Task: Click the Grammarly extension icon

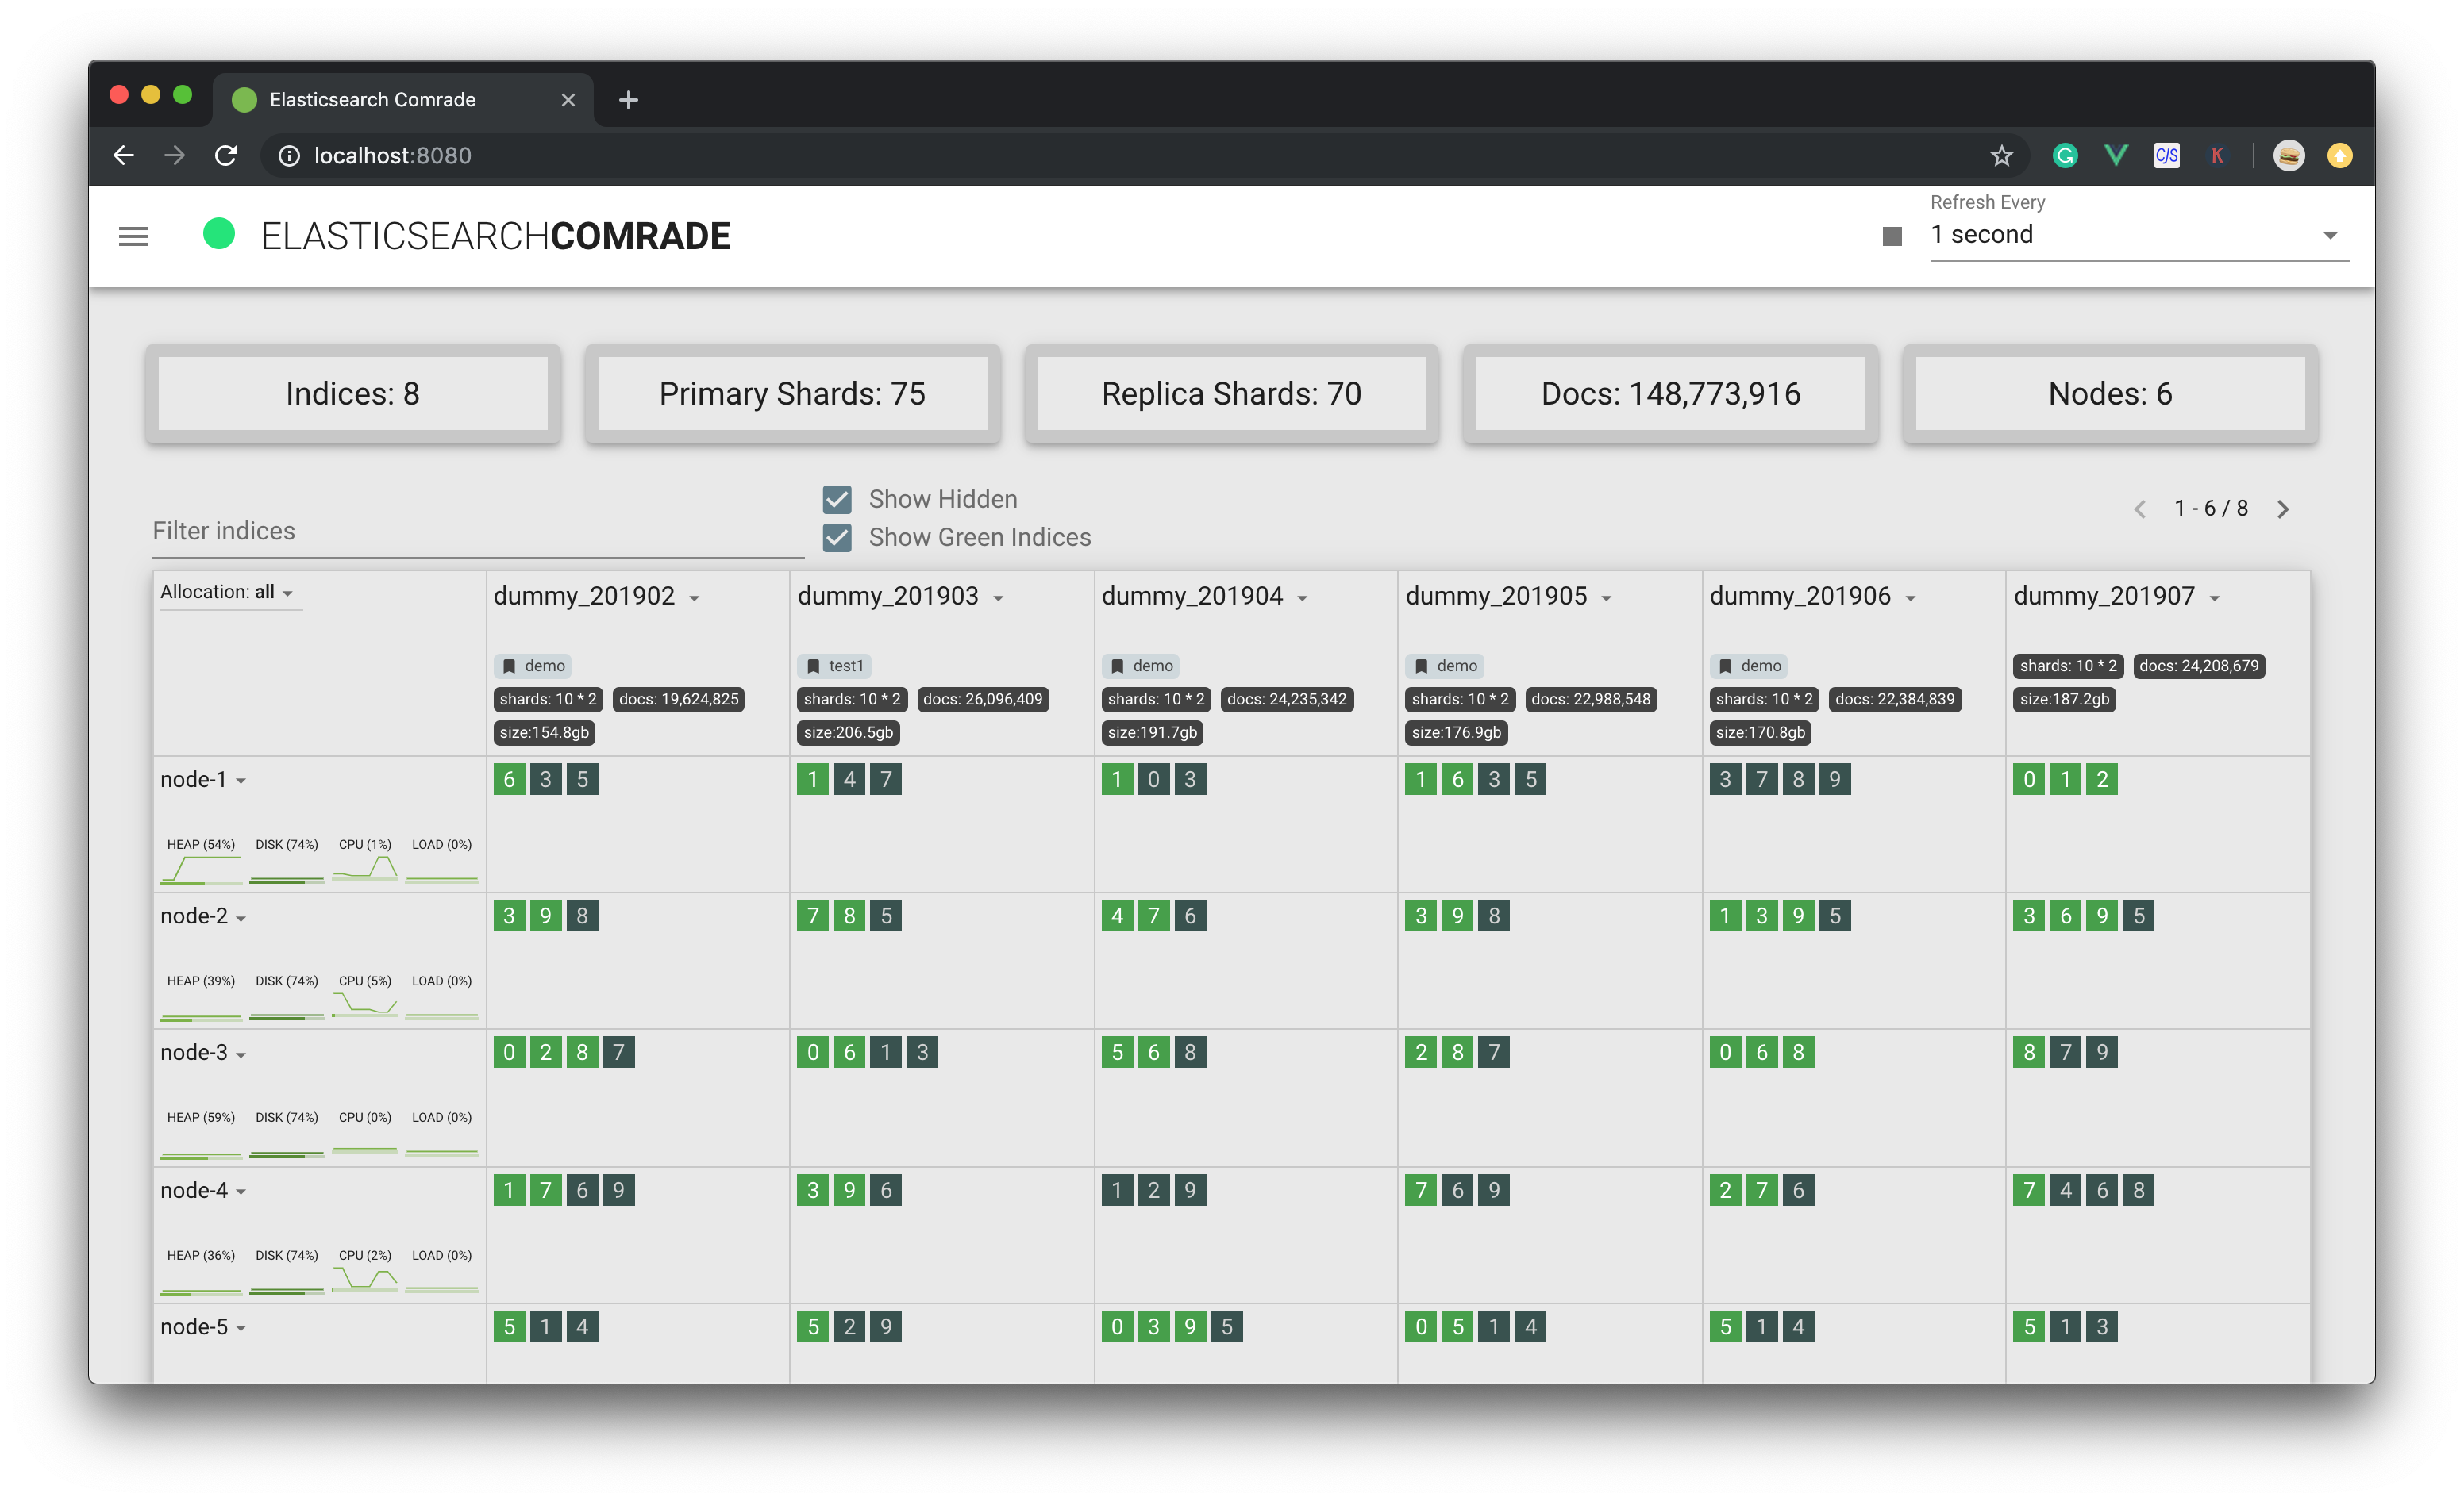Action: pyautogui.click(x=2065, y=156)
